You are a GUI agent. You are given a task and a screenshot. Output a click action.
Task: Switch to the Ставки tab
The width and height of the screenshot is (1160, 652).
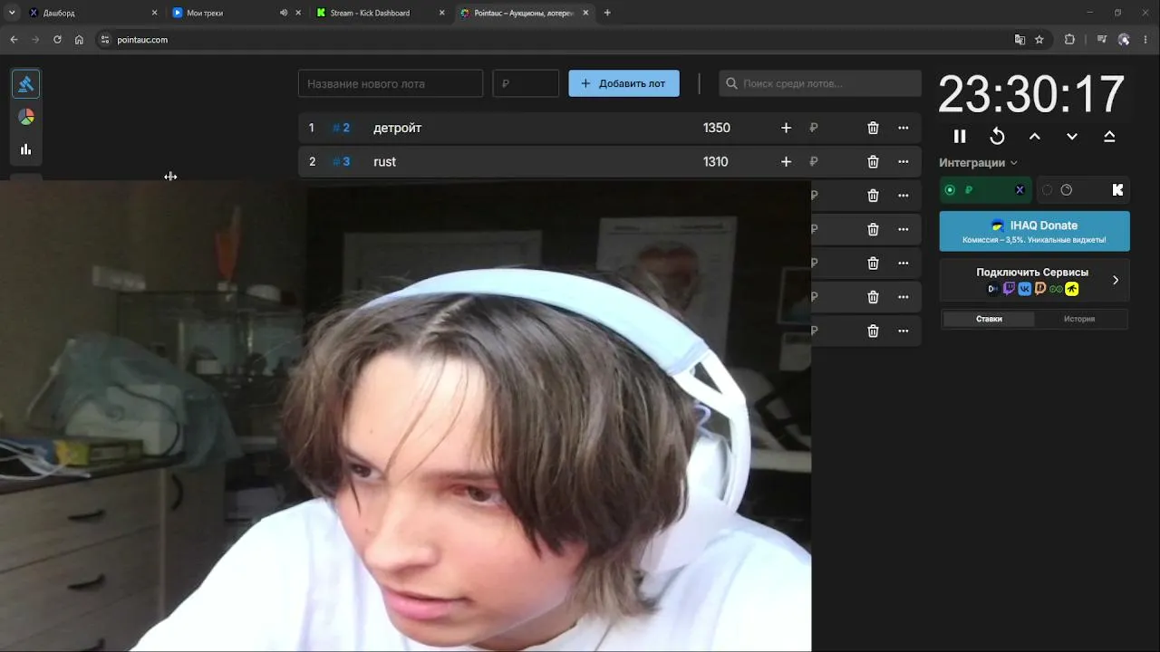989,319
